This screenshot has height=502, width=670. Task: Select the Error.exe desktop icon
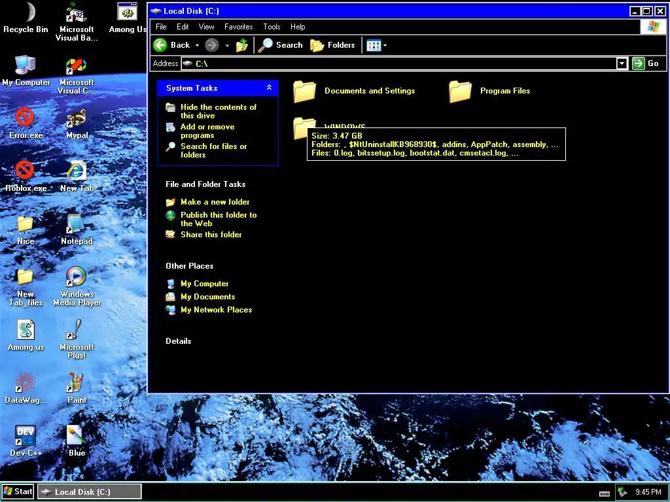26,124
